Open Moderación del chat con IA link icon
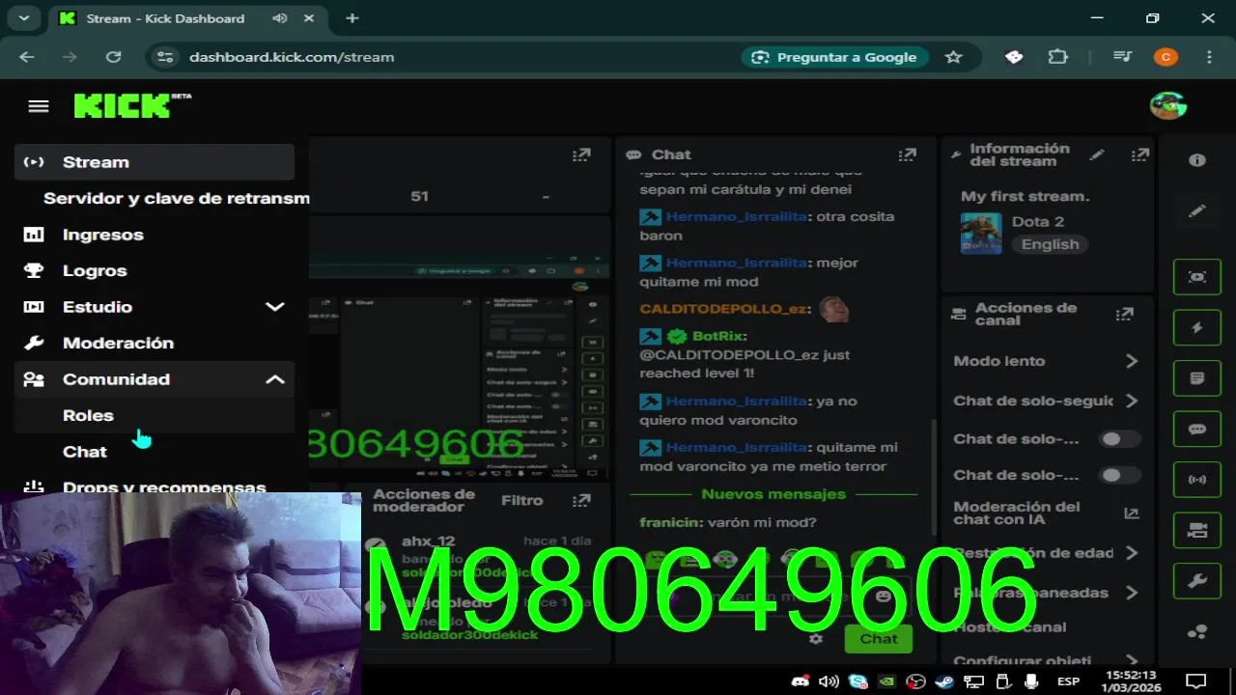The height and width of the screenshot is (695, 1236). point(1131,514)
